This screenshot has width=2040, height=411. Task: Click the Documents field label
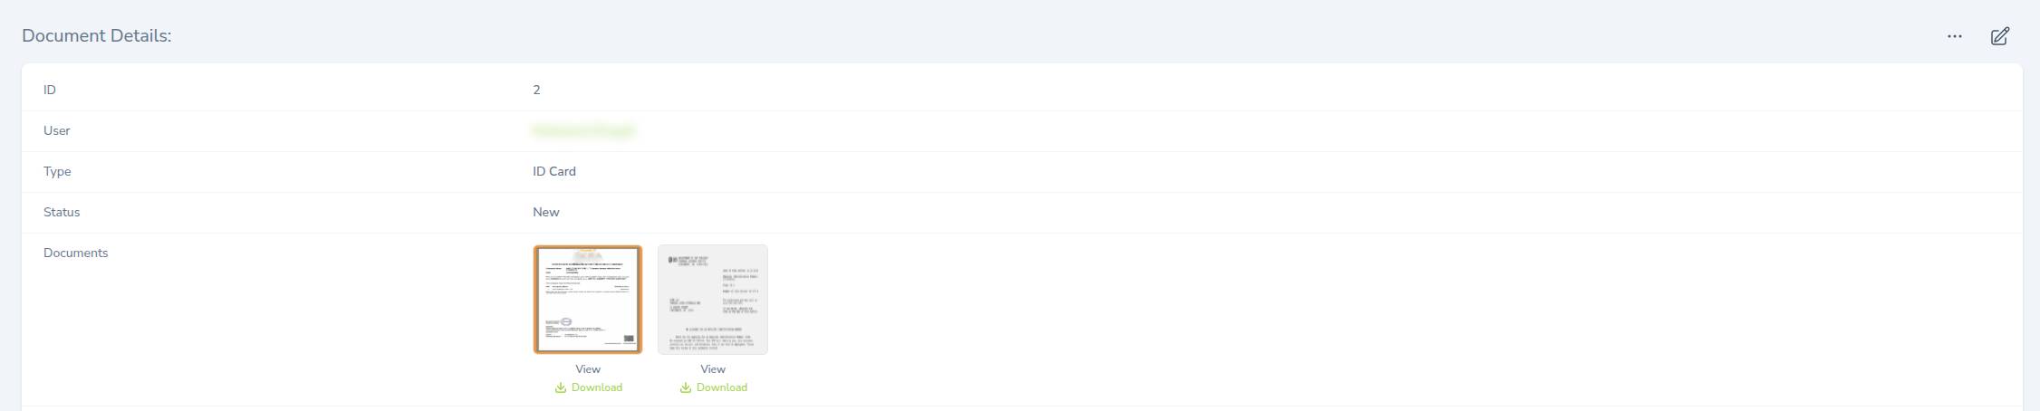click(76, 253)
